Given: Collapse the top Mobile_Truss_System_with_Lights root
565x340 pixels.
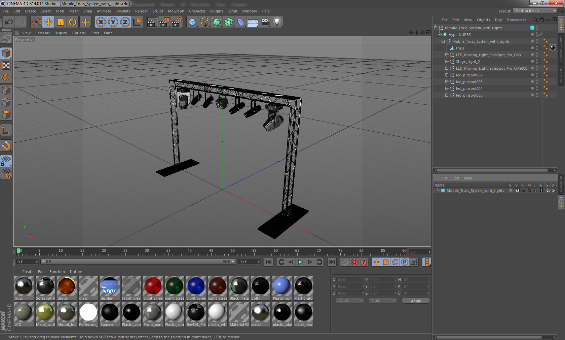Looking at the screenshot, I should (x=436, y=28).
